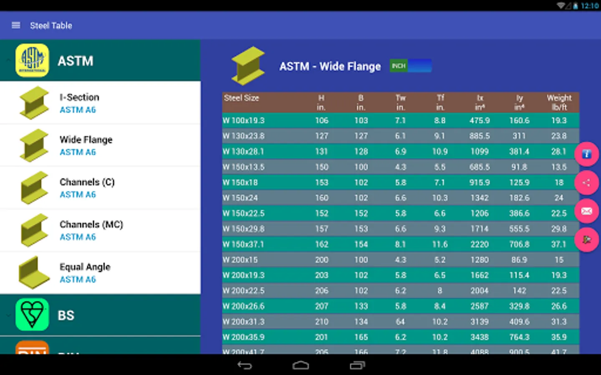This screenshot has width=601, height=375.
Task: Click the ASTM International logo icon
Action: click(x=32, y=61)
